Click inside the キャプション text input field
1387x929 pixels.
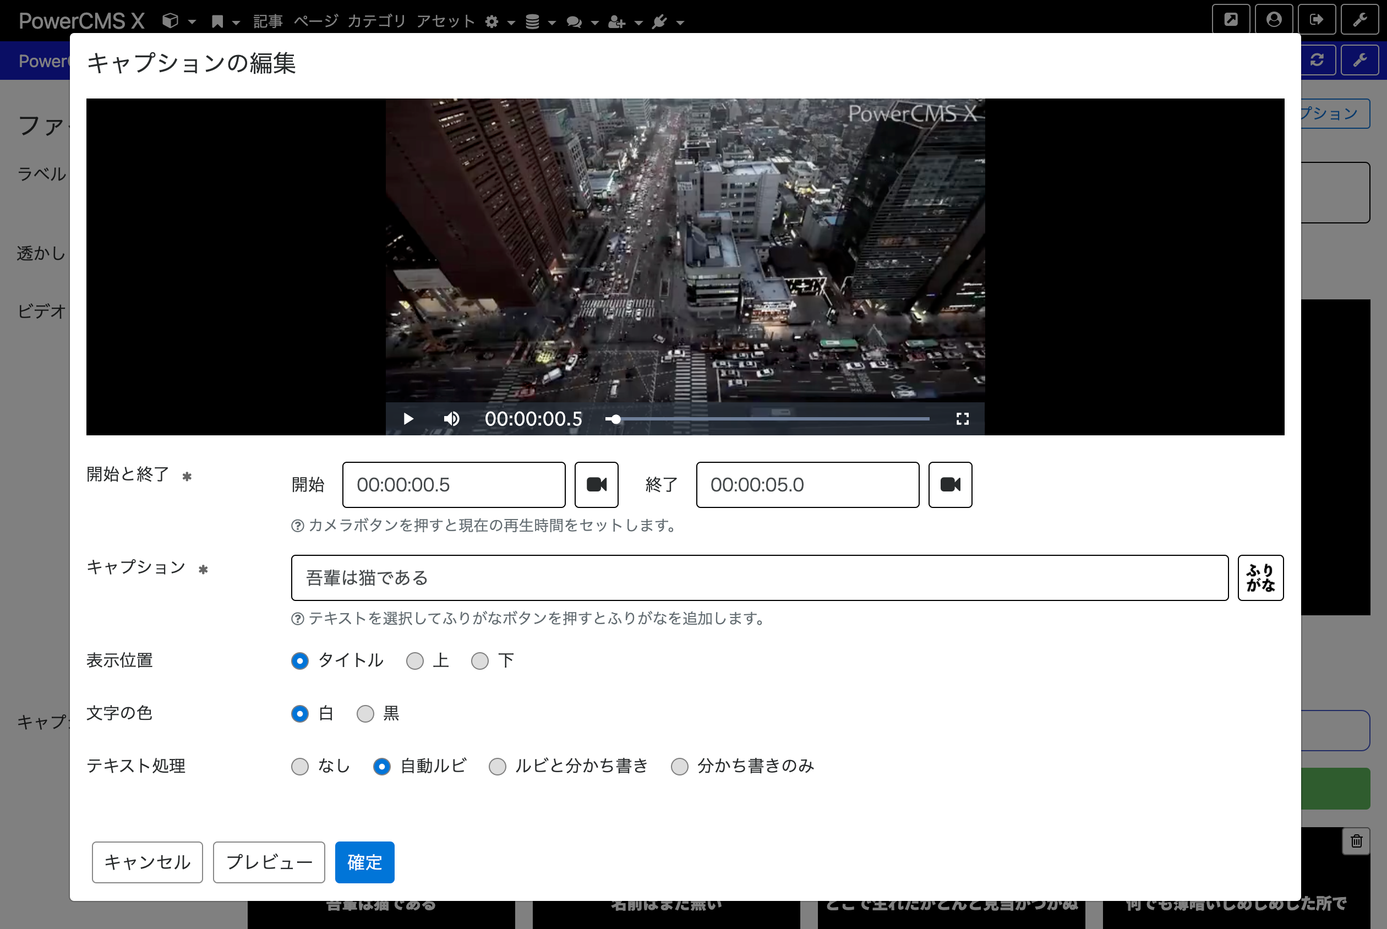(x=758, y=578)
